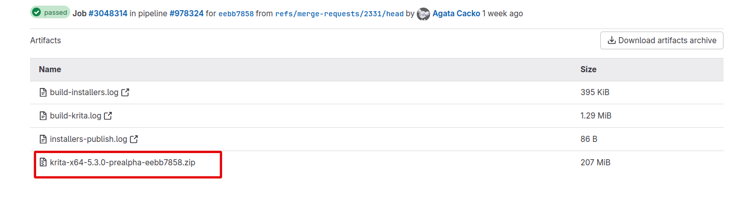Download krita-x64-5.3.0-prealpha-eebb7858.zip
This screenshot has width=749, height=206.
pyautogui.click(x=123, y=163)
